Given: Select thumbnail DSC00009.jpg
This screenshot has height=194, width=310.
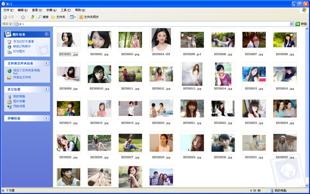Looking at the screenshot, I should point(68,74).
